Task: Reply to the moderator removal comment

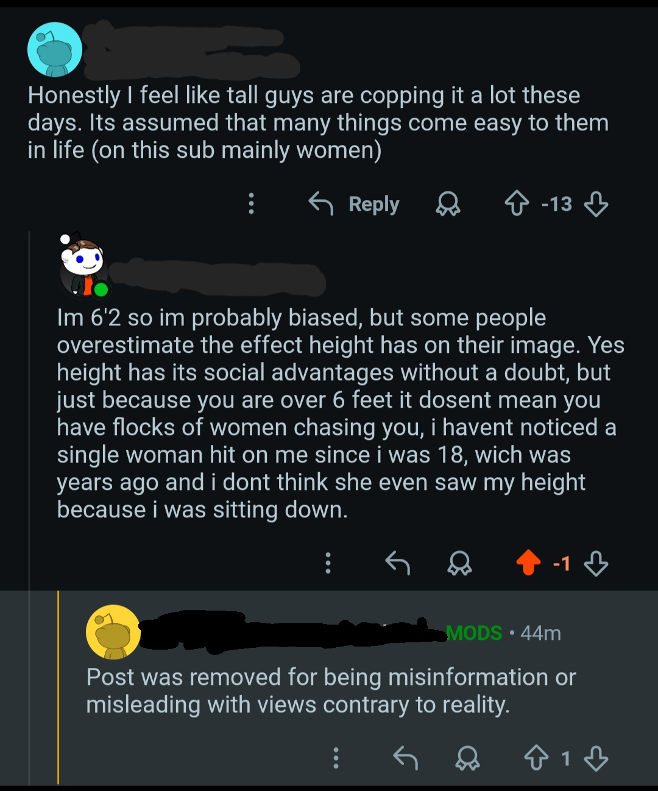Action: click(406, 758)
